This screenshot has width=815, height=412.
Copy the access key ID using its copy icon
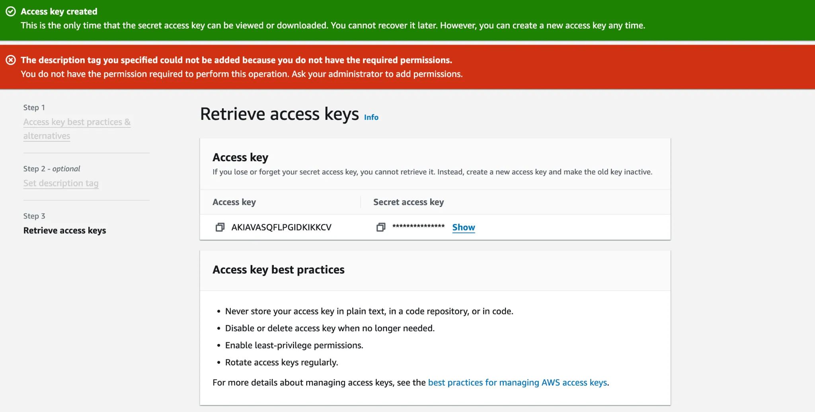click(x=220, y=227)
